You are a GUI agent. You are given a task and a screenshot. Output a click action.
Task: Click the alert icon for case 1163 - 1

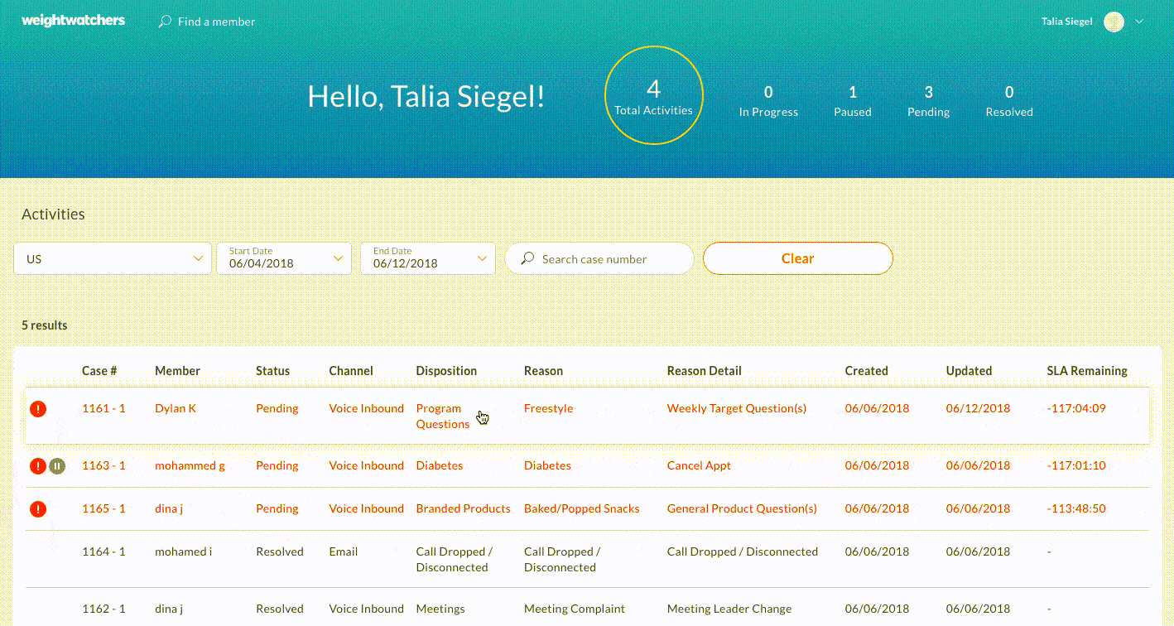coord(37,465)
